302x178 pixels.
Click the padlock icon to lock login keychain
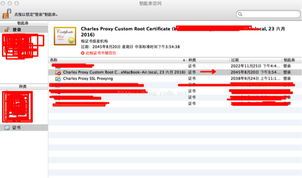coord(7,14)
